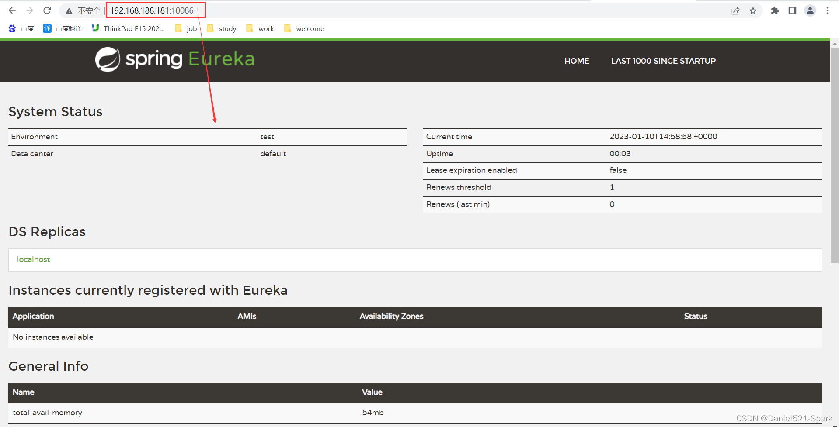Click Lease expiration enabled value 'false'
The image size is (839, 427).
coord(618,170)
